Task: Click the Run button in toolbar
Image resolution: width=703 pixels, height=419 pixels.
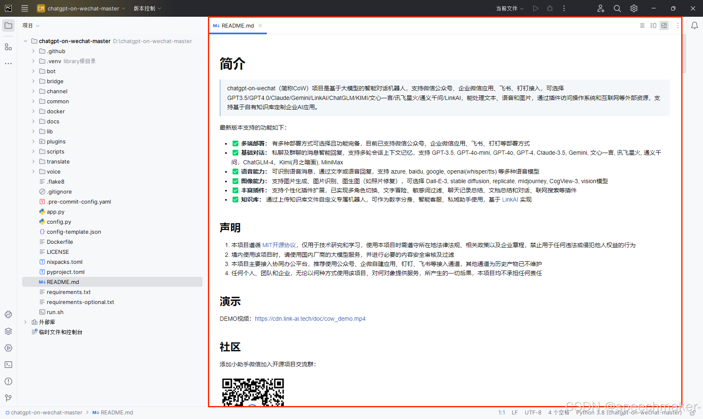Action: point(536,8)
